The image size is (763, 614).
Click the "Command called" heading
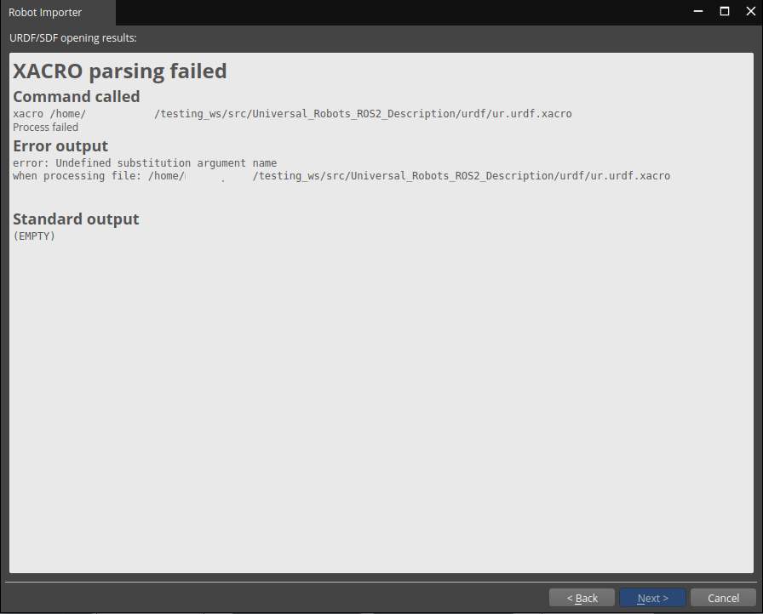76,96
